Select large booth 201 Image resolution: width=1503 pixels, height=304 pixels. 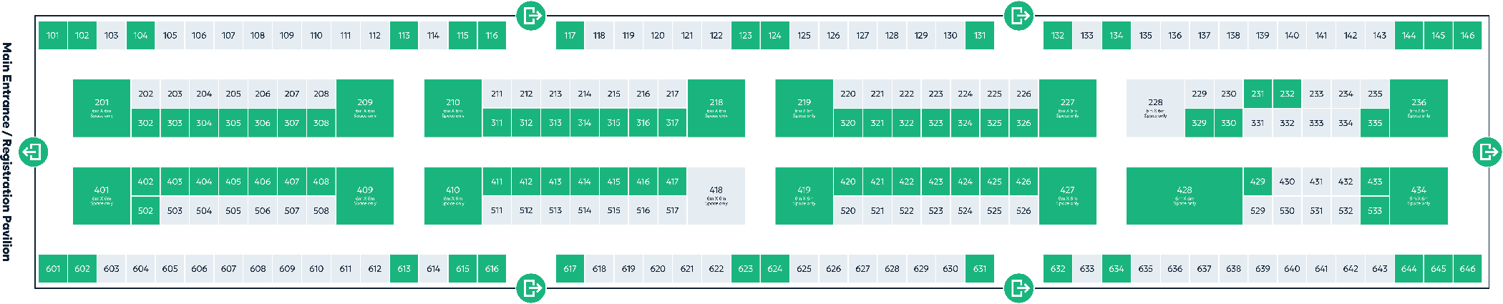[102, 108]
